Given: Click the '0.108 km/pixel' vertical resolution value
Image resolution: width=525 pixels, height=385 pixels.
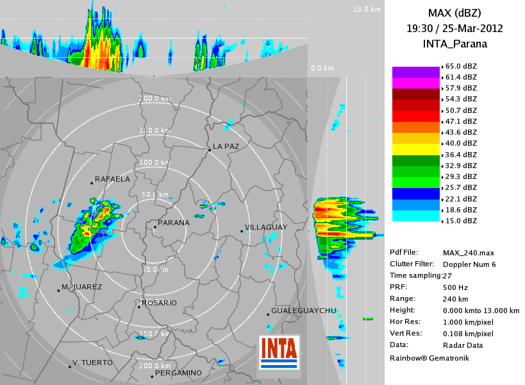Looking at the screenshot, I should tap(468, 334).
